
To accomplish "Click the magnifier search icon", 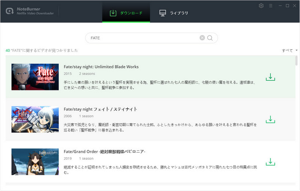I will (x=210, y=38).
